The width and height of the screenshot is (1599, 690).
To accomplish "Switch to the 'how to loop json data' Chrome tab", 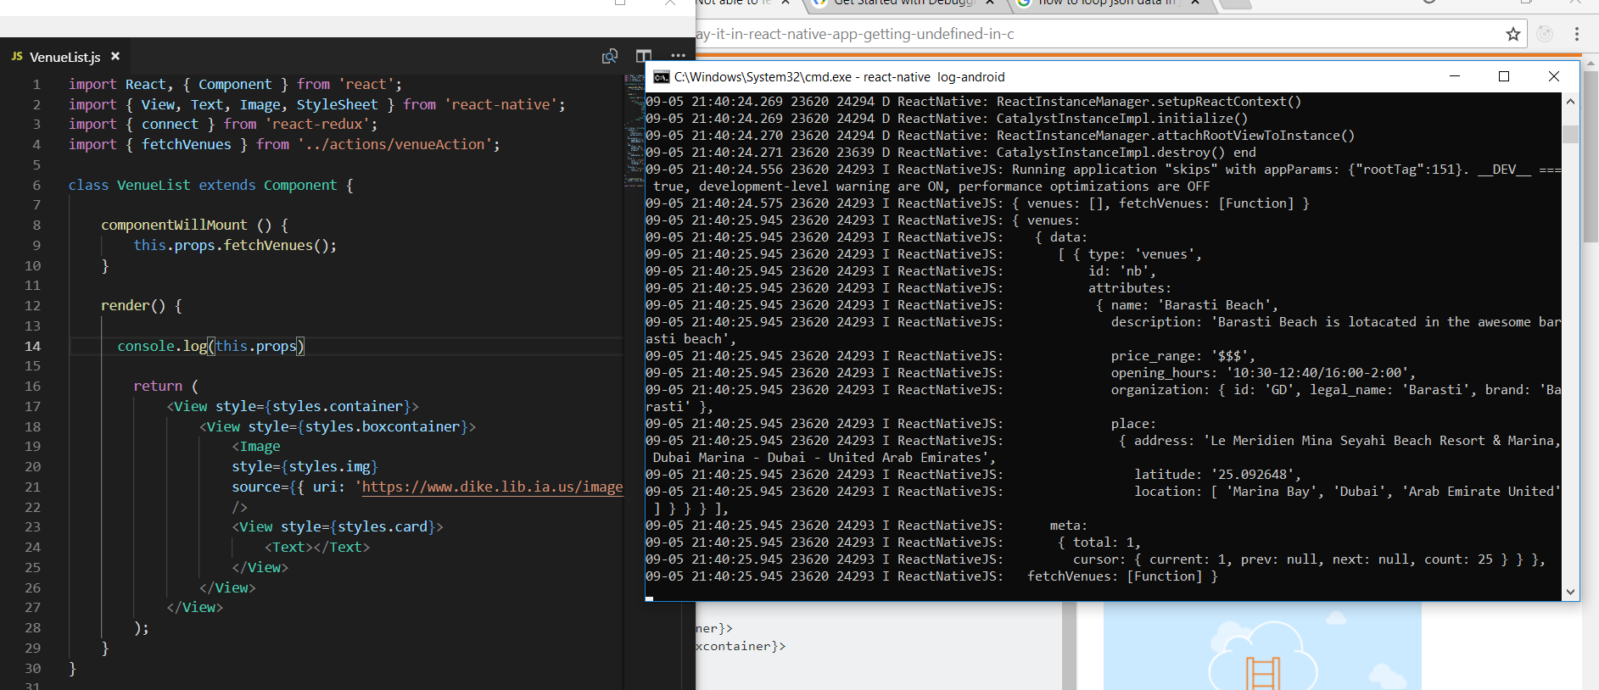I will 1110,3.
